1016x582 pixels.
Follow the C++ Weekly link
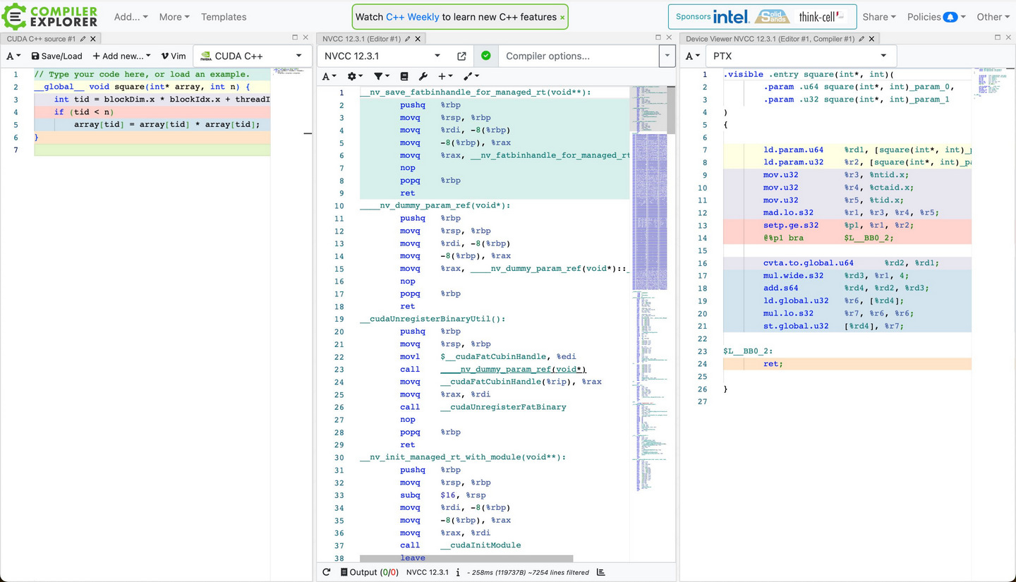pos(412,17)
